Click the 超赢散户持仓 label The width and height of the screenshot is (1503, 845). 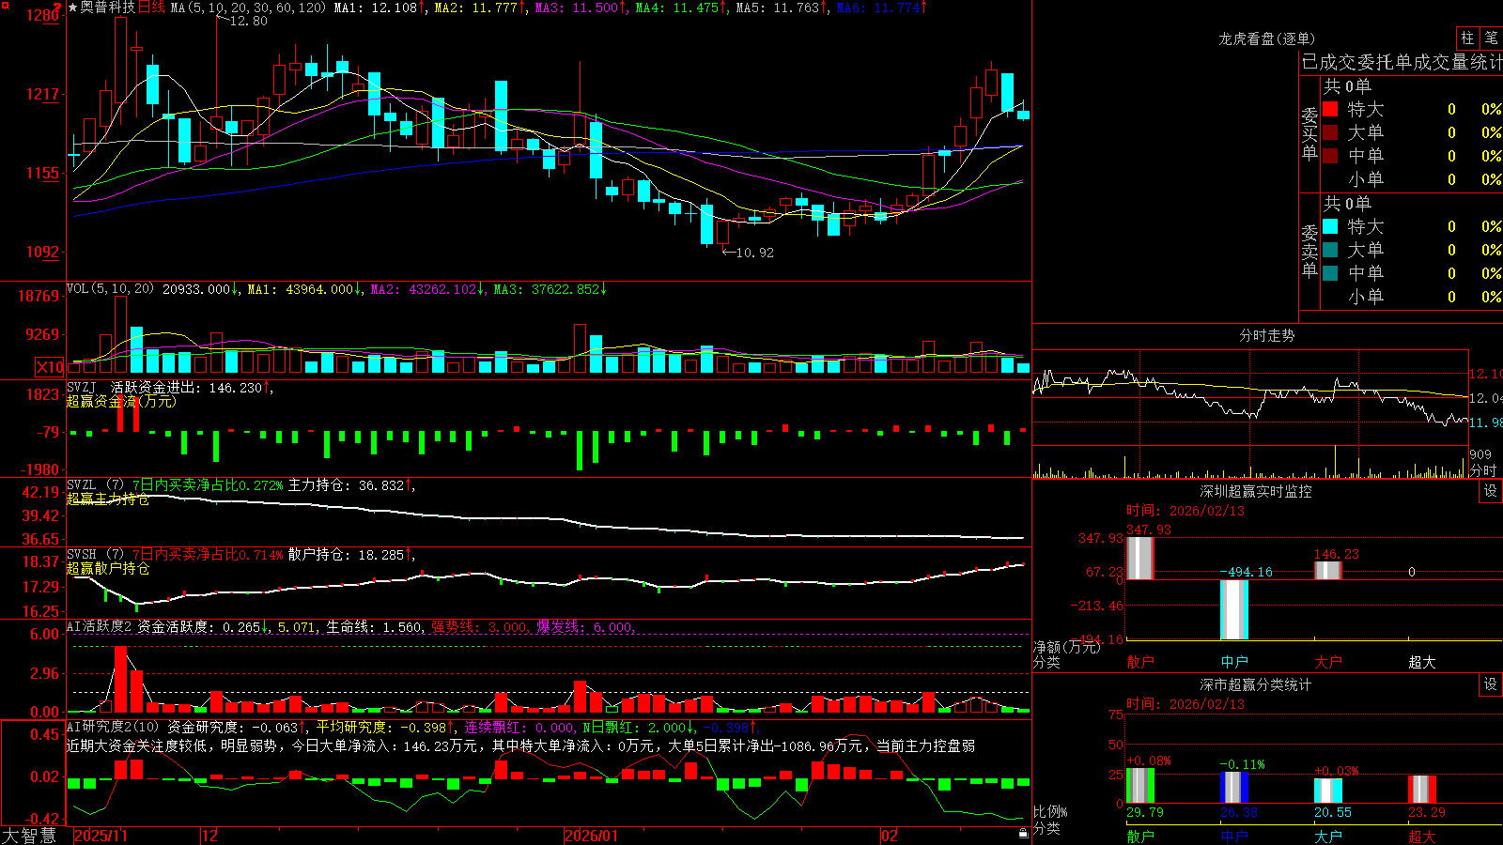tap(108, 569)
